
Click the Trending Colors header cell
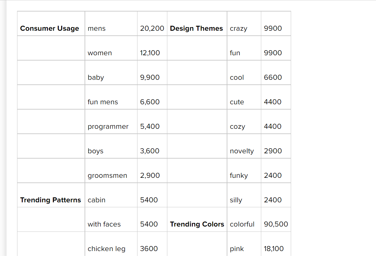(x=197, y=219)
